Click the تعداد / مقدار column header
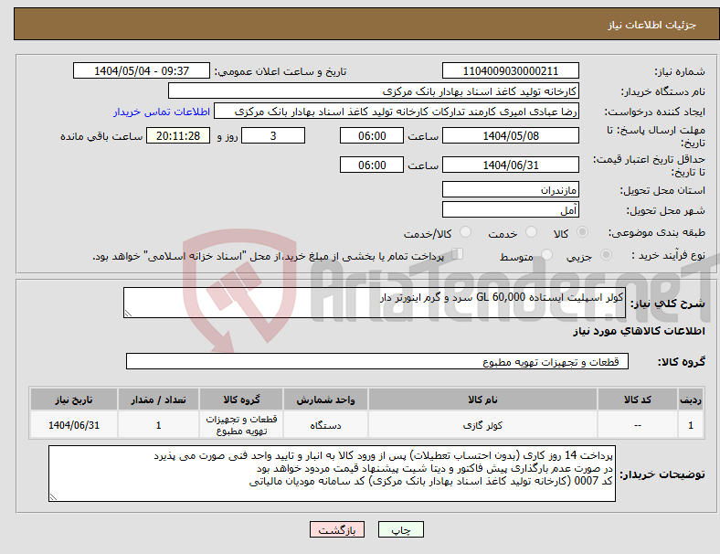This screenshot has width=720, height=554. tap(158, 400)
